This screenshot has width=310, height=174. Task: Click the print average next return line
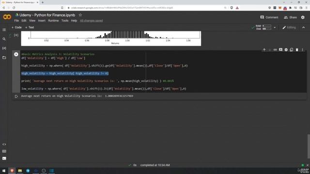(97, 81)
